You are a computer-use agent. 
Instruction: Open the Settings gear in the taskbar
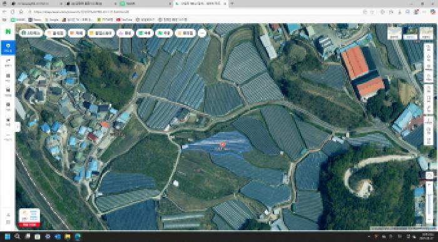[48, 237]
